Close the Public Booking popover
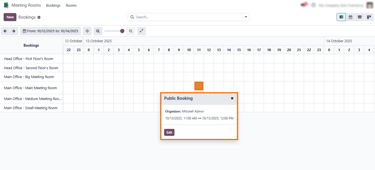 (232, 98)
